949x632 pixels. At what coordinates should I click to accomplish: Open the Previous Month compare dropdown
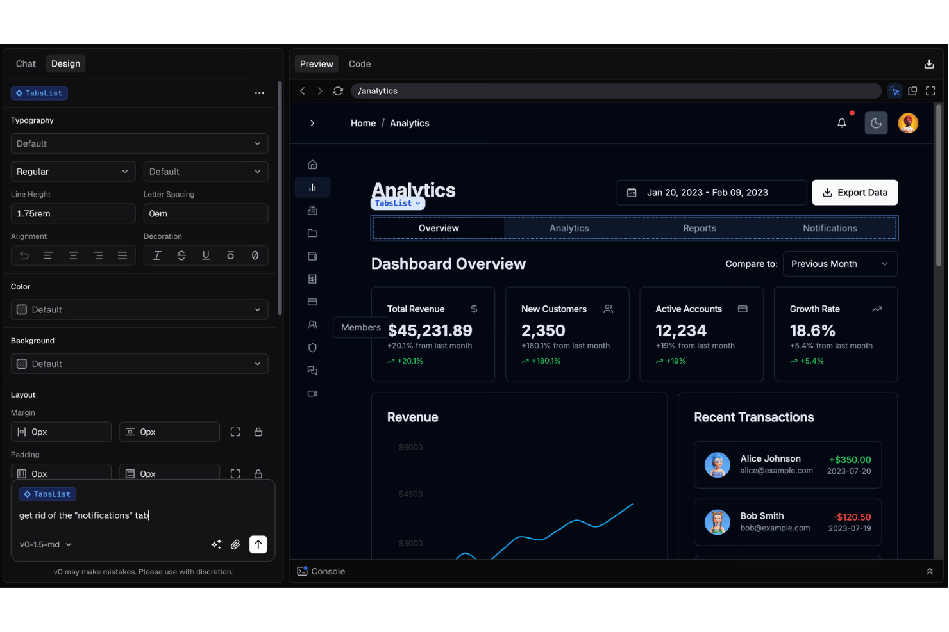[840, 264]
